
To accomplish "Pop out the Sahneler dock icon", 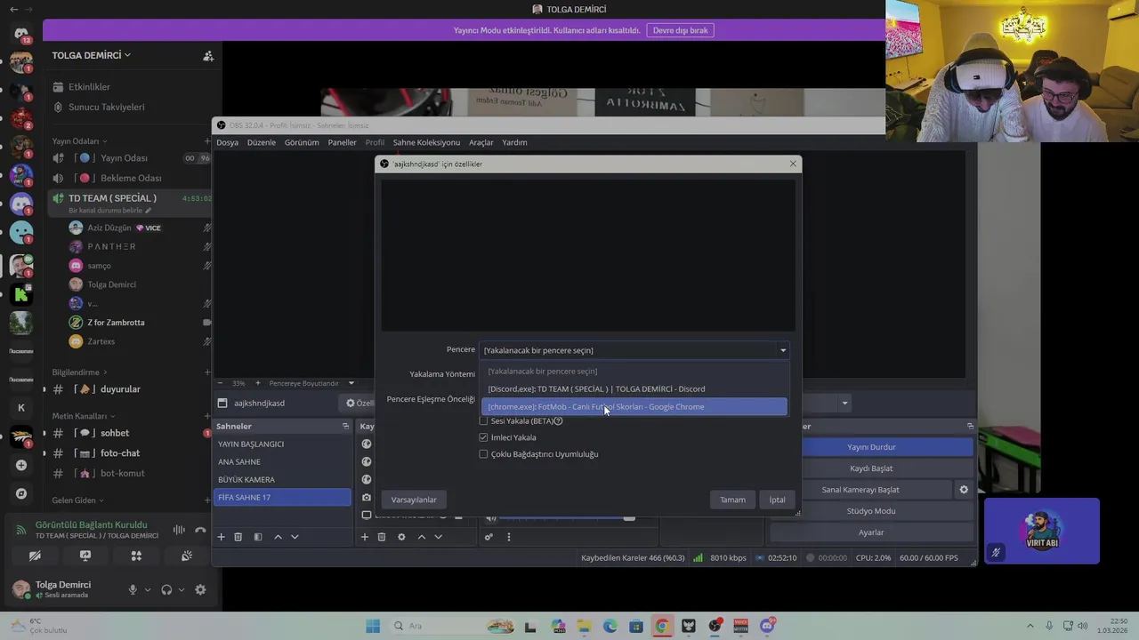I will click(x=345, y=427).
